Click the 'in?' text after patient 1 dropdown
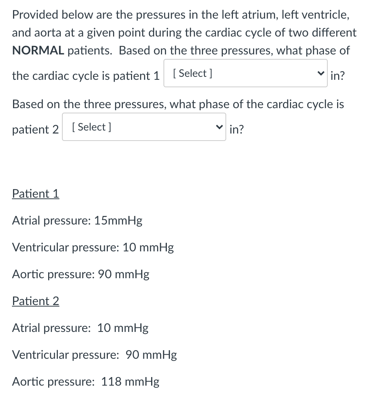 coord(337,76)
